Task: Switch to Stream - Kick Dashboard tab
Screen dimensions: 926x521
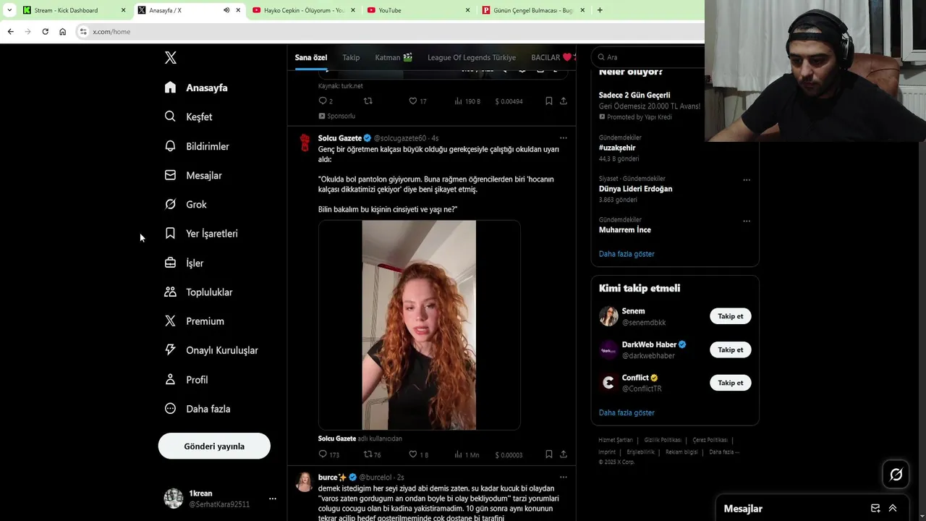Action: pyautogui.click(x=74, y=10)
